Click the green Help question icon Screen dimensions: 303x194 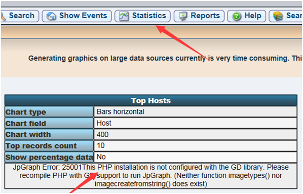pos(236,16)
